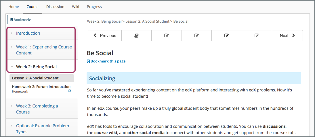The width and height of the screenshot is (315, 137).
Task: Expand Week 1: Experiencing Course Content arrow
Action: [12, 47]
